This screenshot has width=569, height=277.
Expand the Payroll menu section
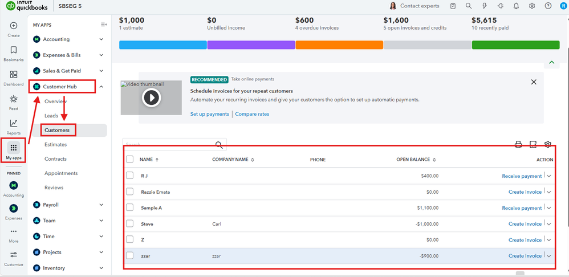(101, 205)
